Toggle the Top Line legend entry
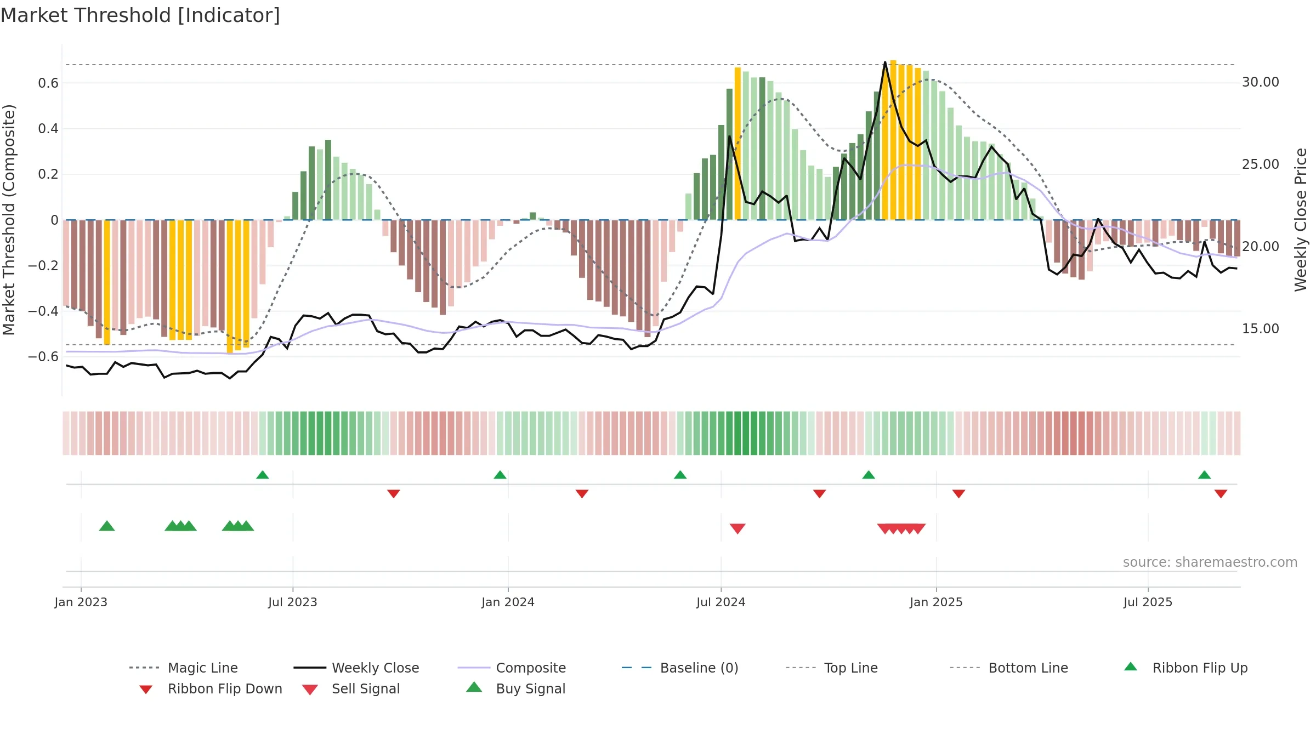 831,668
